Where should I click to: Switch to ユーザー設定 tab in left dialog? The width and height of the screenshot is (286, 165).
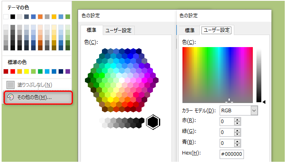(x=119, y=30)
